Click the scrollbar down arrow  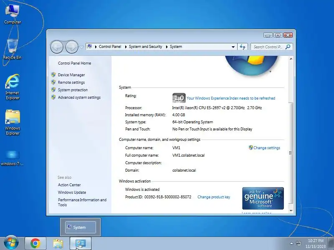291,211
